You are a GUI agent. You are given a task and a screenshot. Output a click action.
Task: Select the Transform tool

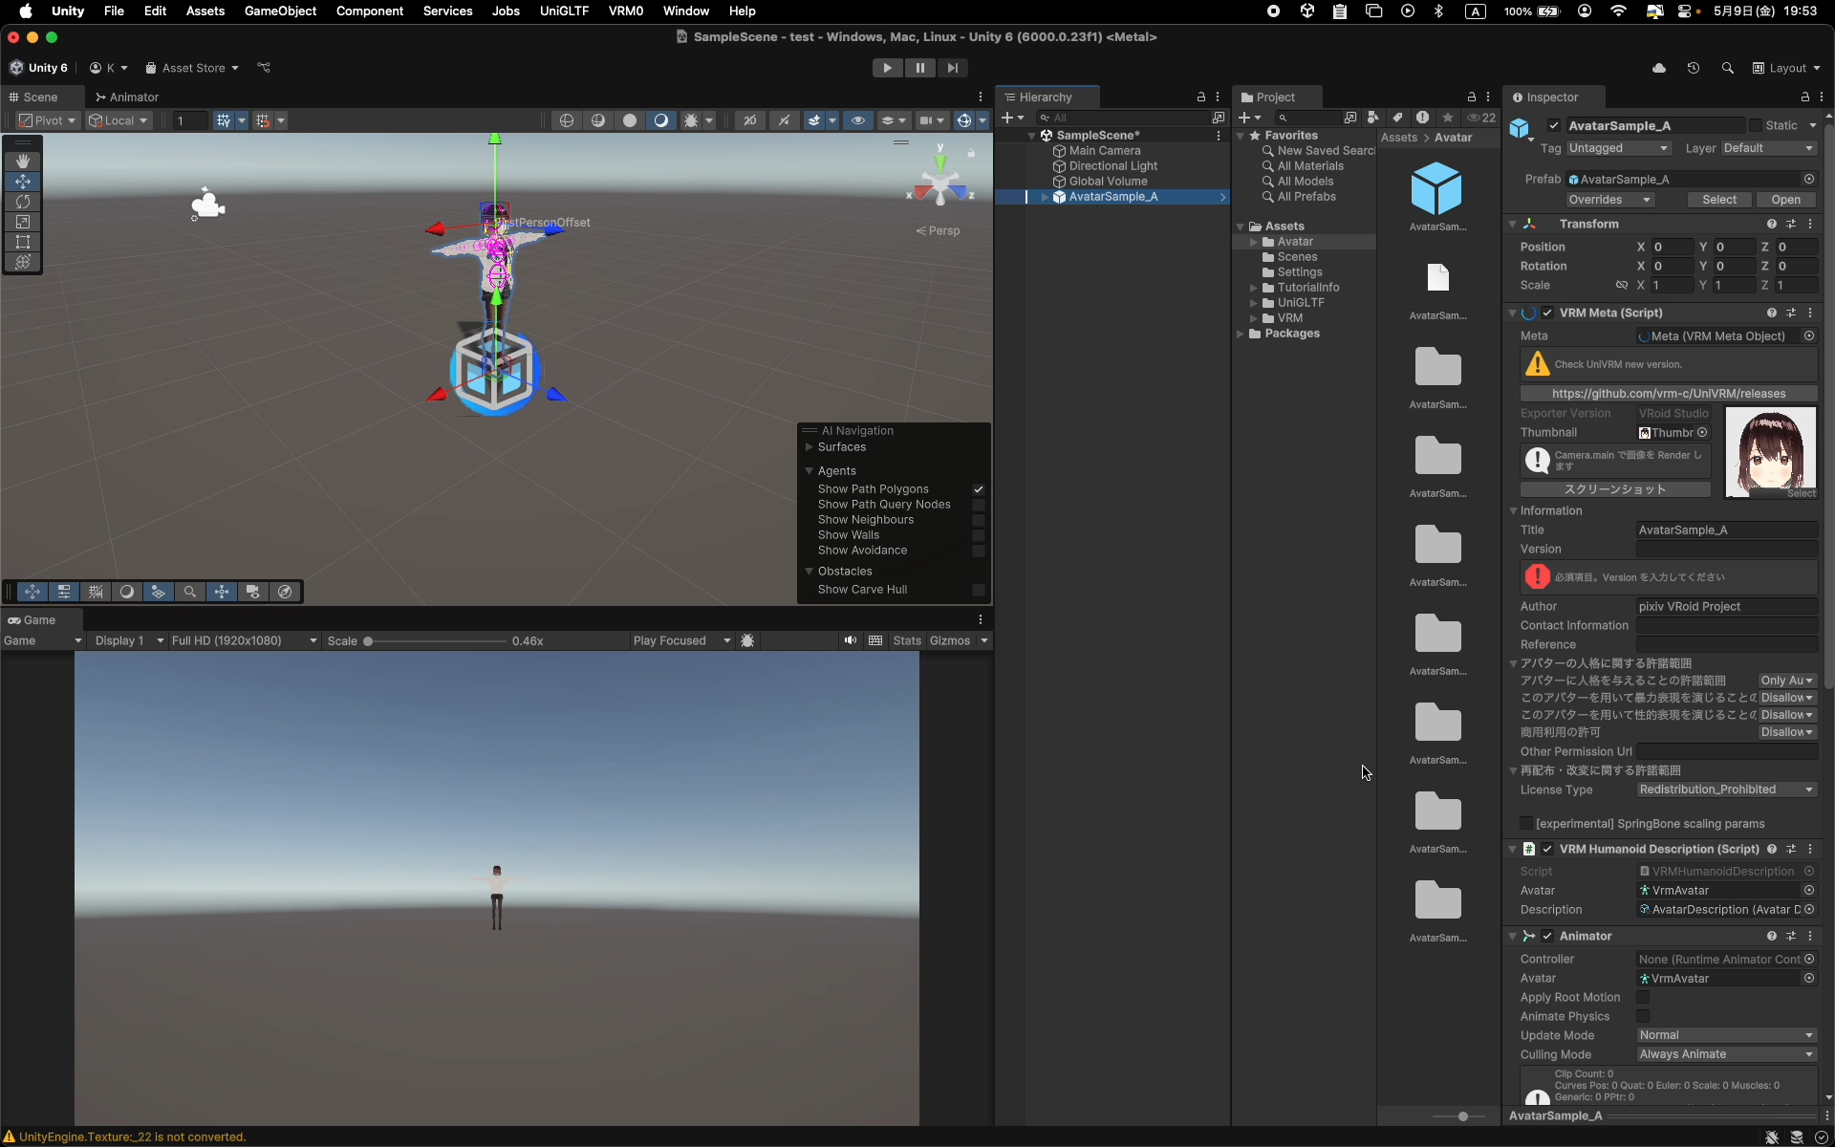tap(23, 262)
